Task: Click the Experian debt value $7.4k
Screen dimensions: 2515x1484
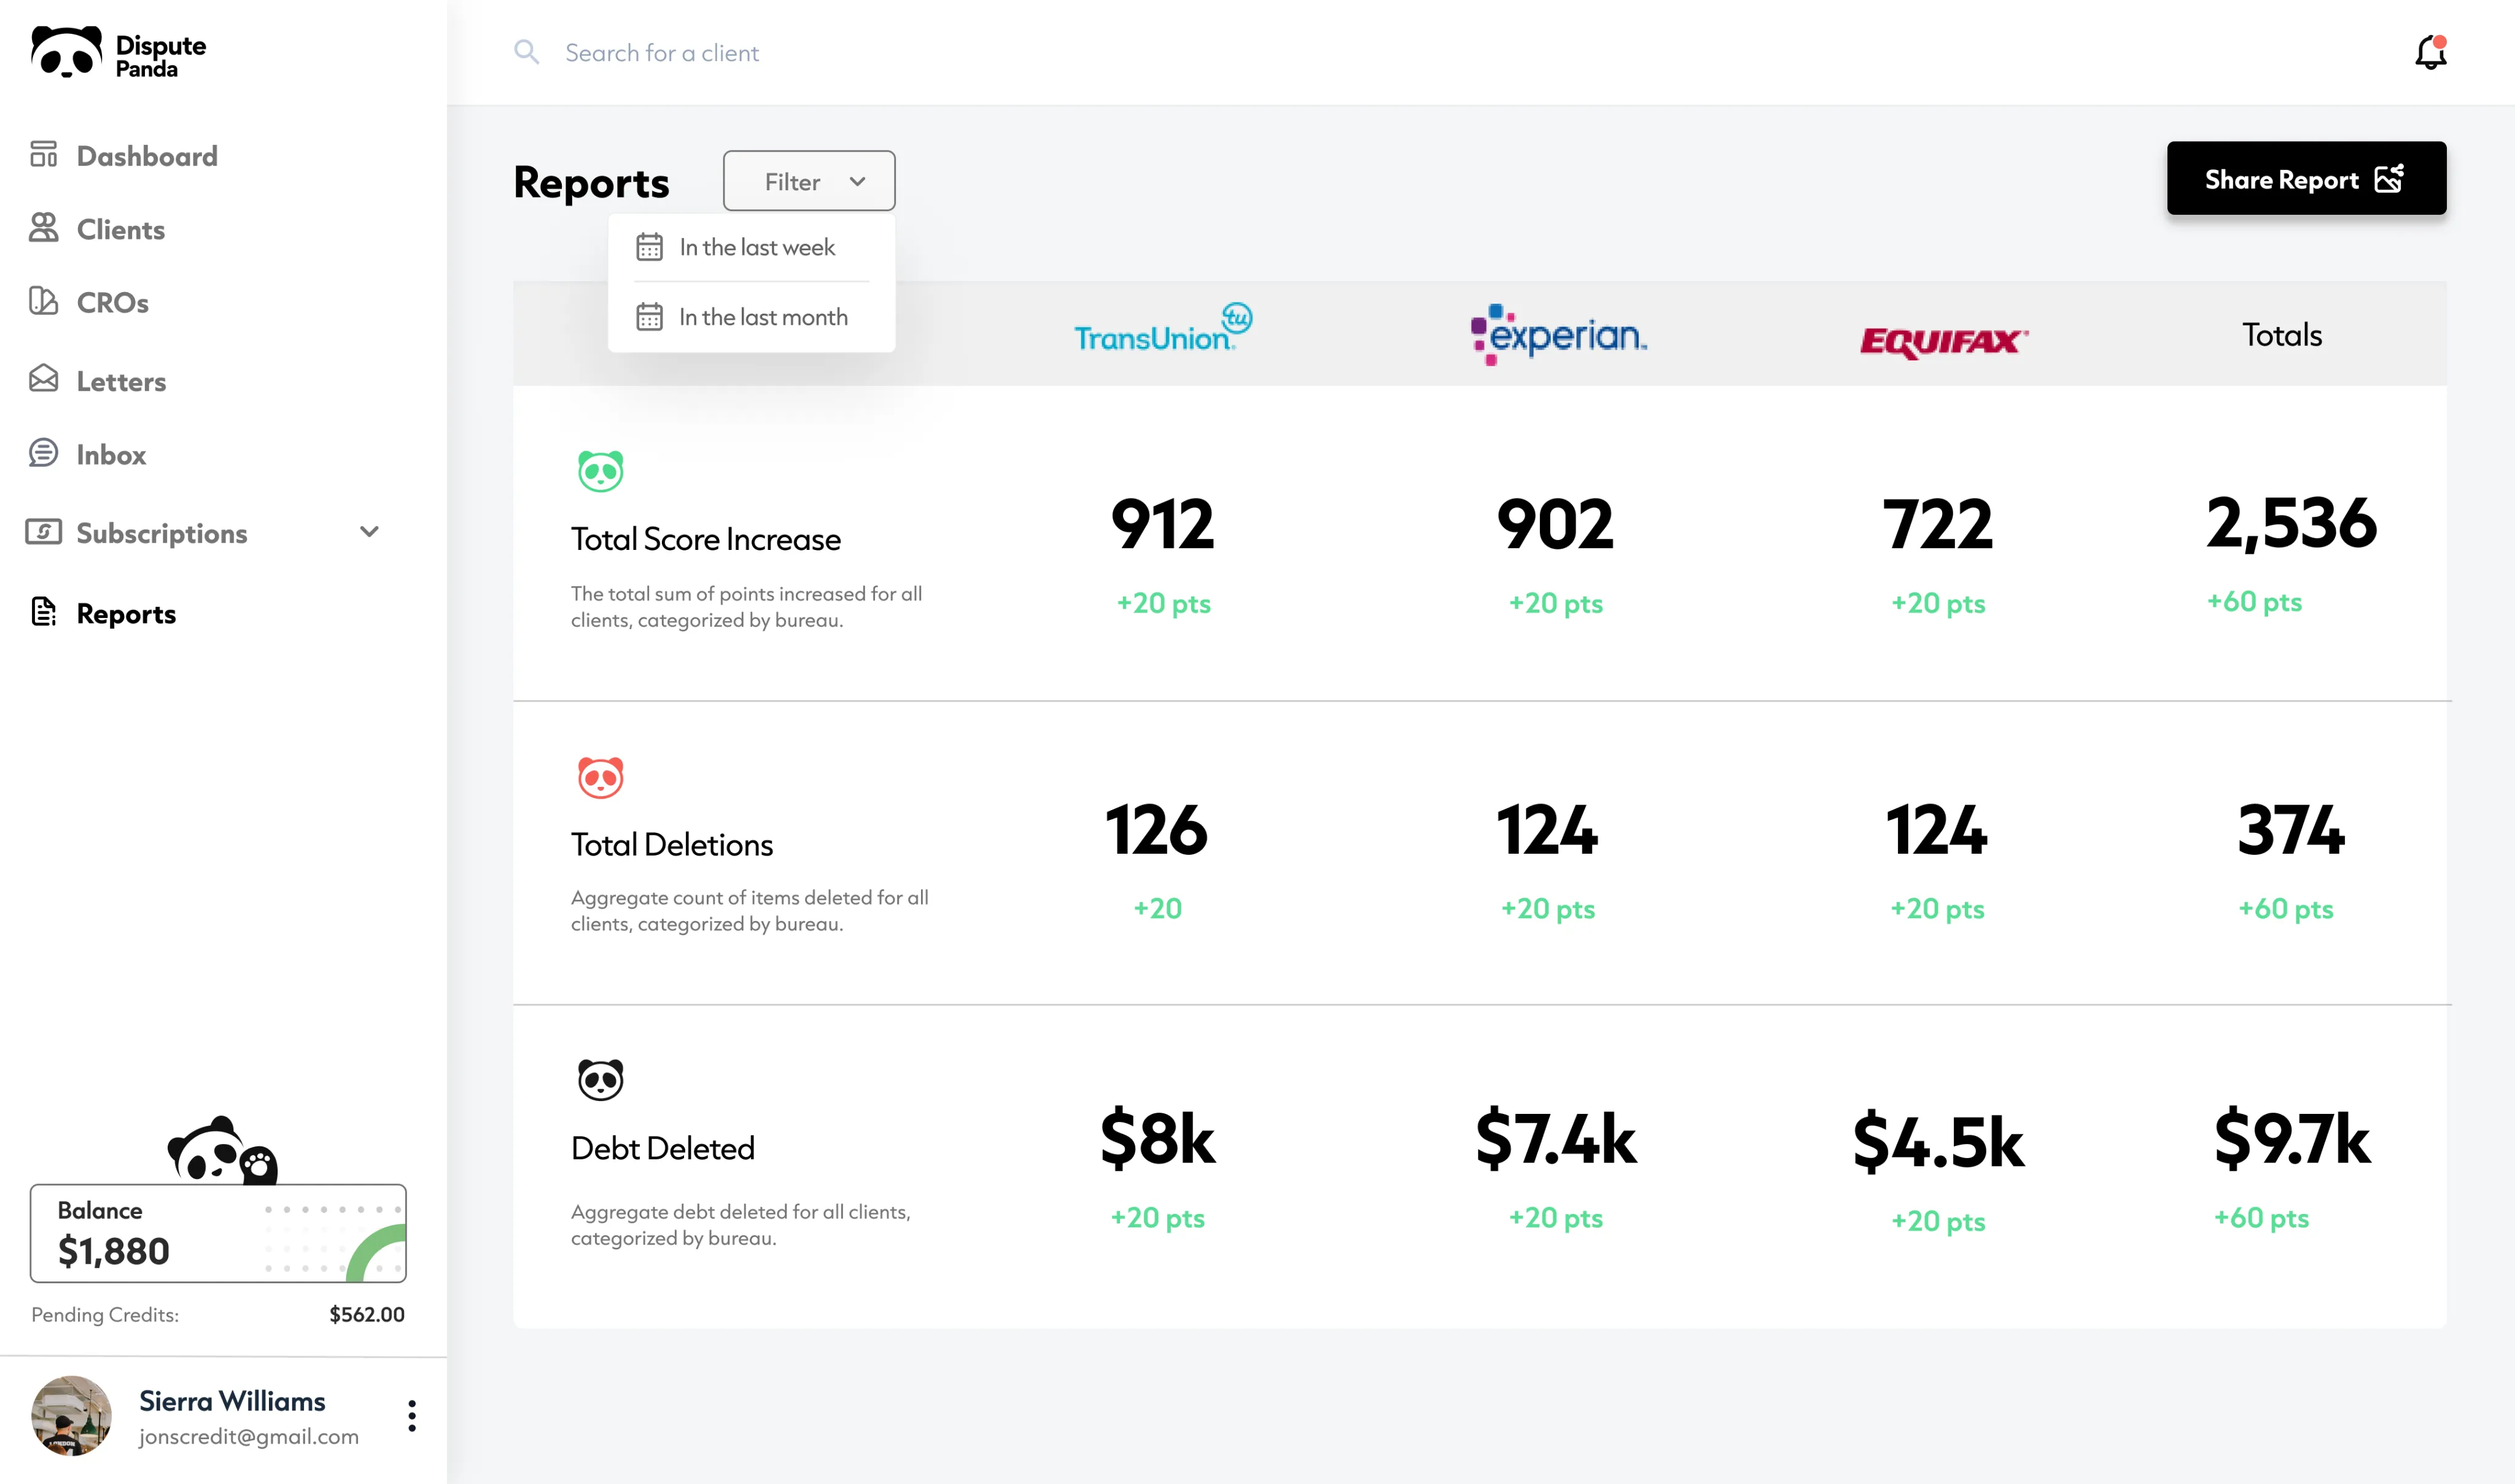Action: click(x=1556, y=1138)
